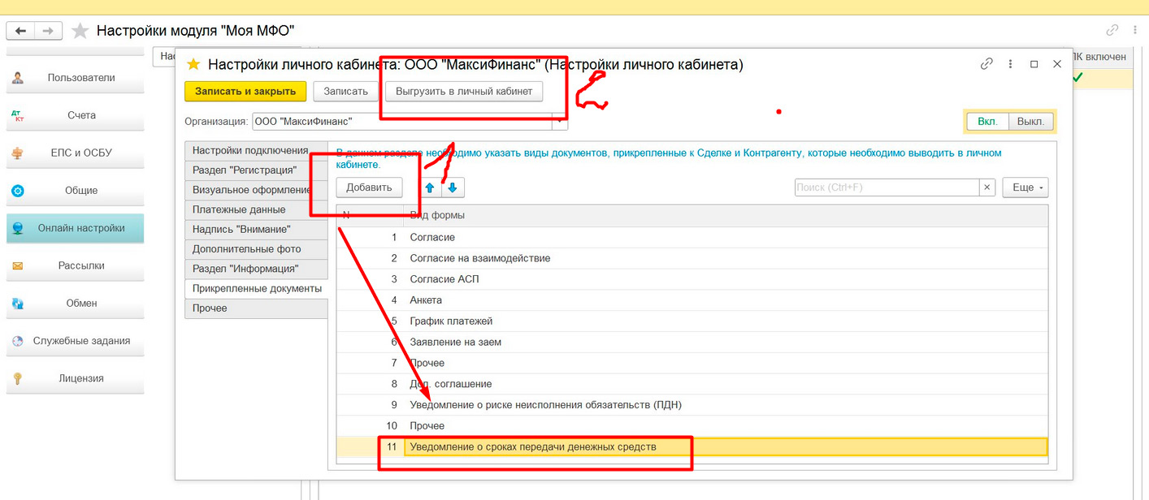Image resolution: width=1149 pixels, height=500 pixels.
Task: Switch toggle to Вкл.
Action: pyautogui.click(x=987, y=122)
